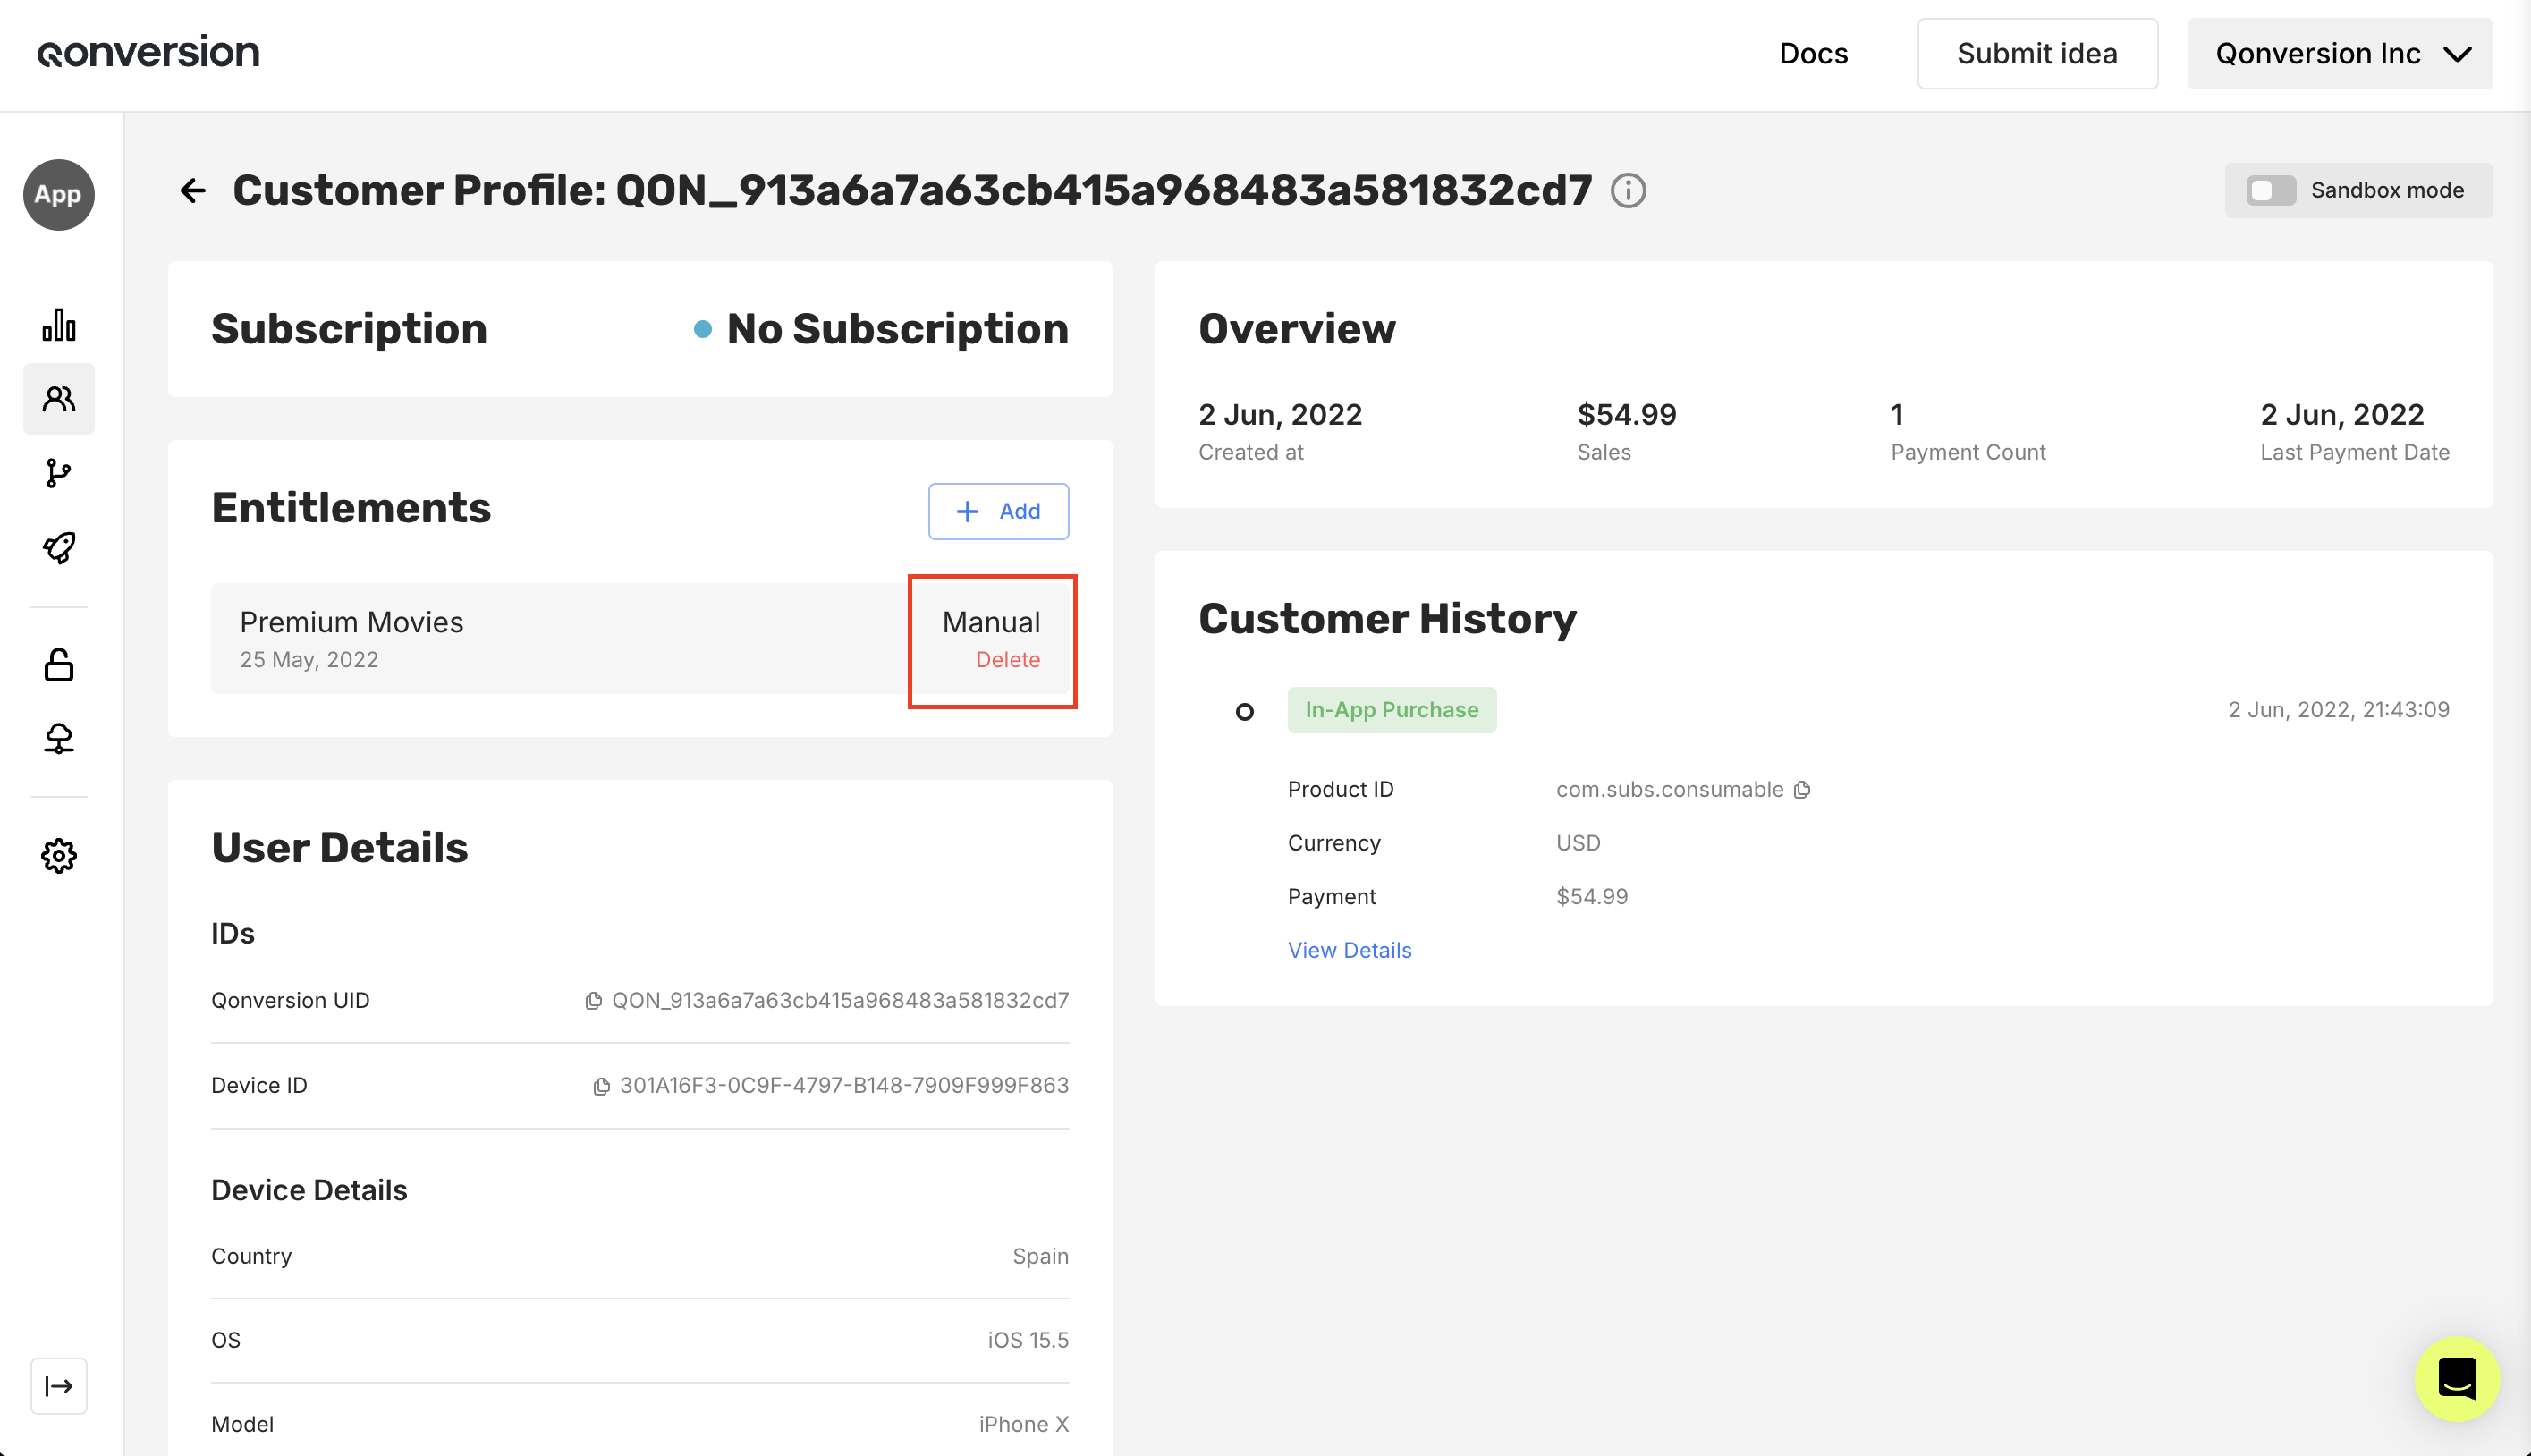Screen dimensions: 2531x1456
Task: Copy the com.subs.consumable product ID
Action: click(x=1802, y=790)
